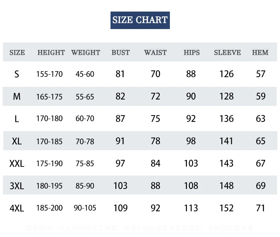
Task: Select the 3XL size row label
Action: [x=16, y=186]
